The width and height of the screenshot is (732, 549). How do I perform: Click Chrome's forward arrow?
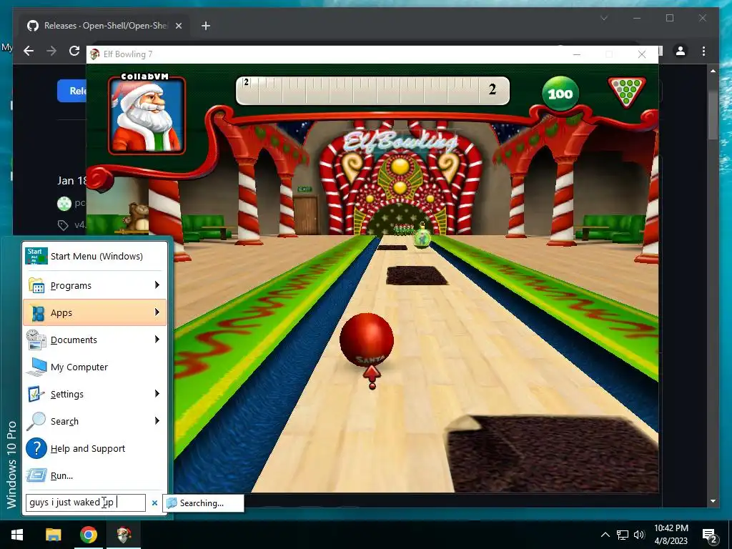pos(51,51)
